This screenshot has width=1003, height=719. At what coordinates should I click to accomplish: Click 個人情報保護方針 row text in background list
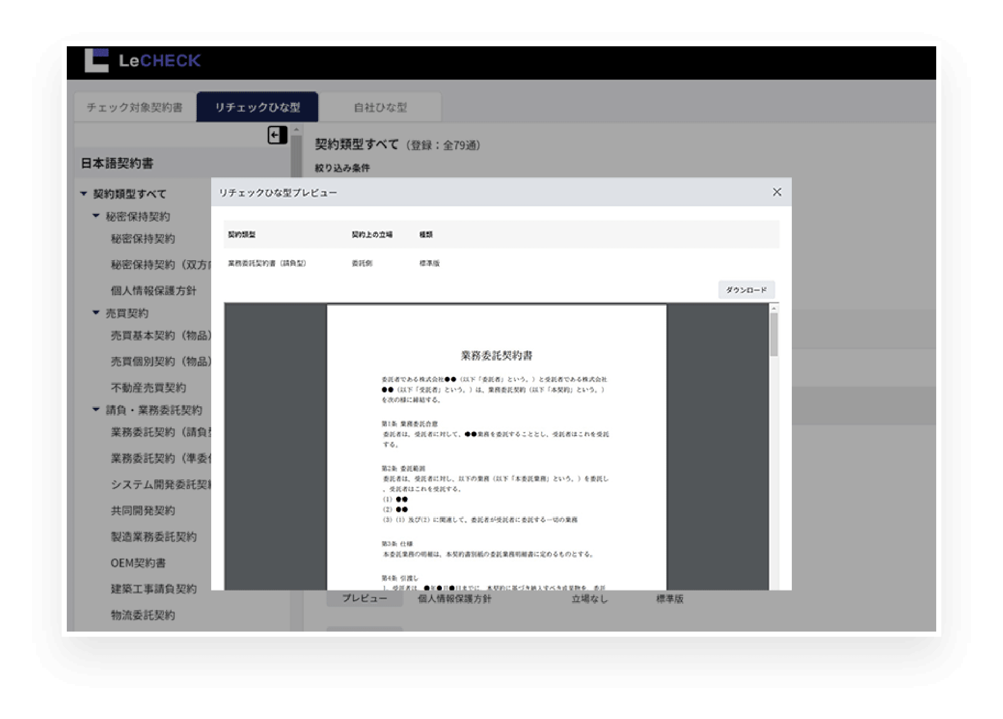coord(454,599)
